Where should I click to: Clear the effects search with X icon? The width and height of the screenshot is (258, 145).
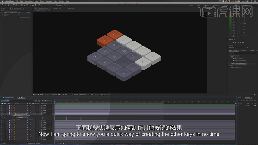[x=256, y=53]
